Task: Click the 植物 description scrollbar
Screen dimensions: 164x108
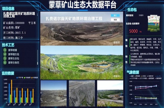Action: pos(162,44)
